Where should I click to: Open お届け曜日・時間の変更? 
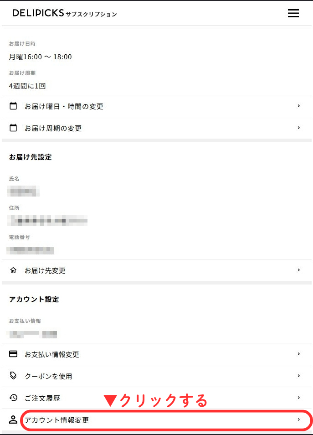[64, 106]
